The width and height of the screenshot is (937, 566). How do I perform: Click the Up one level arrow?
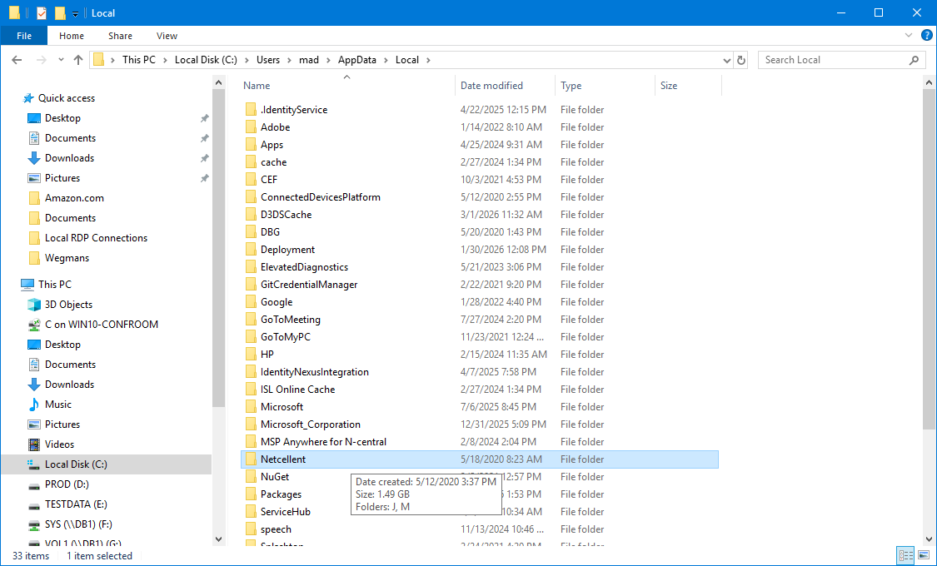pyautogui.click(x=78, y=60)
